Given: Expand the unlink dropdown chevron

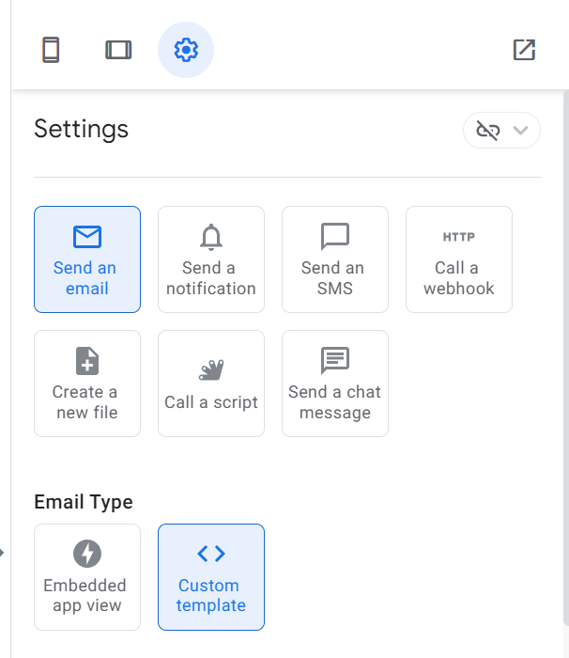Looking at the screenshot, I should click(x=521, y=131).
